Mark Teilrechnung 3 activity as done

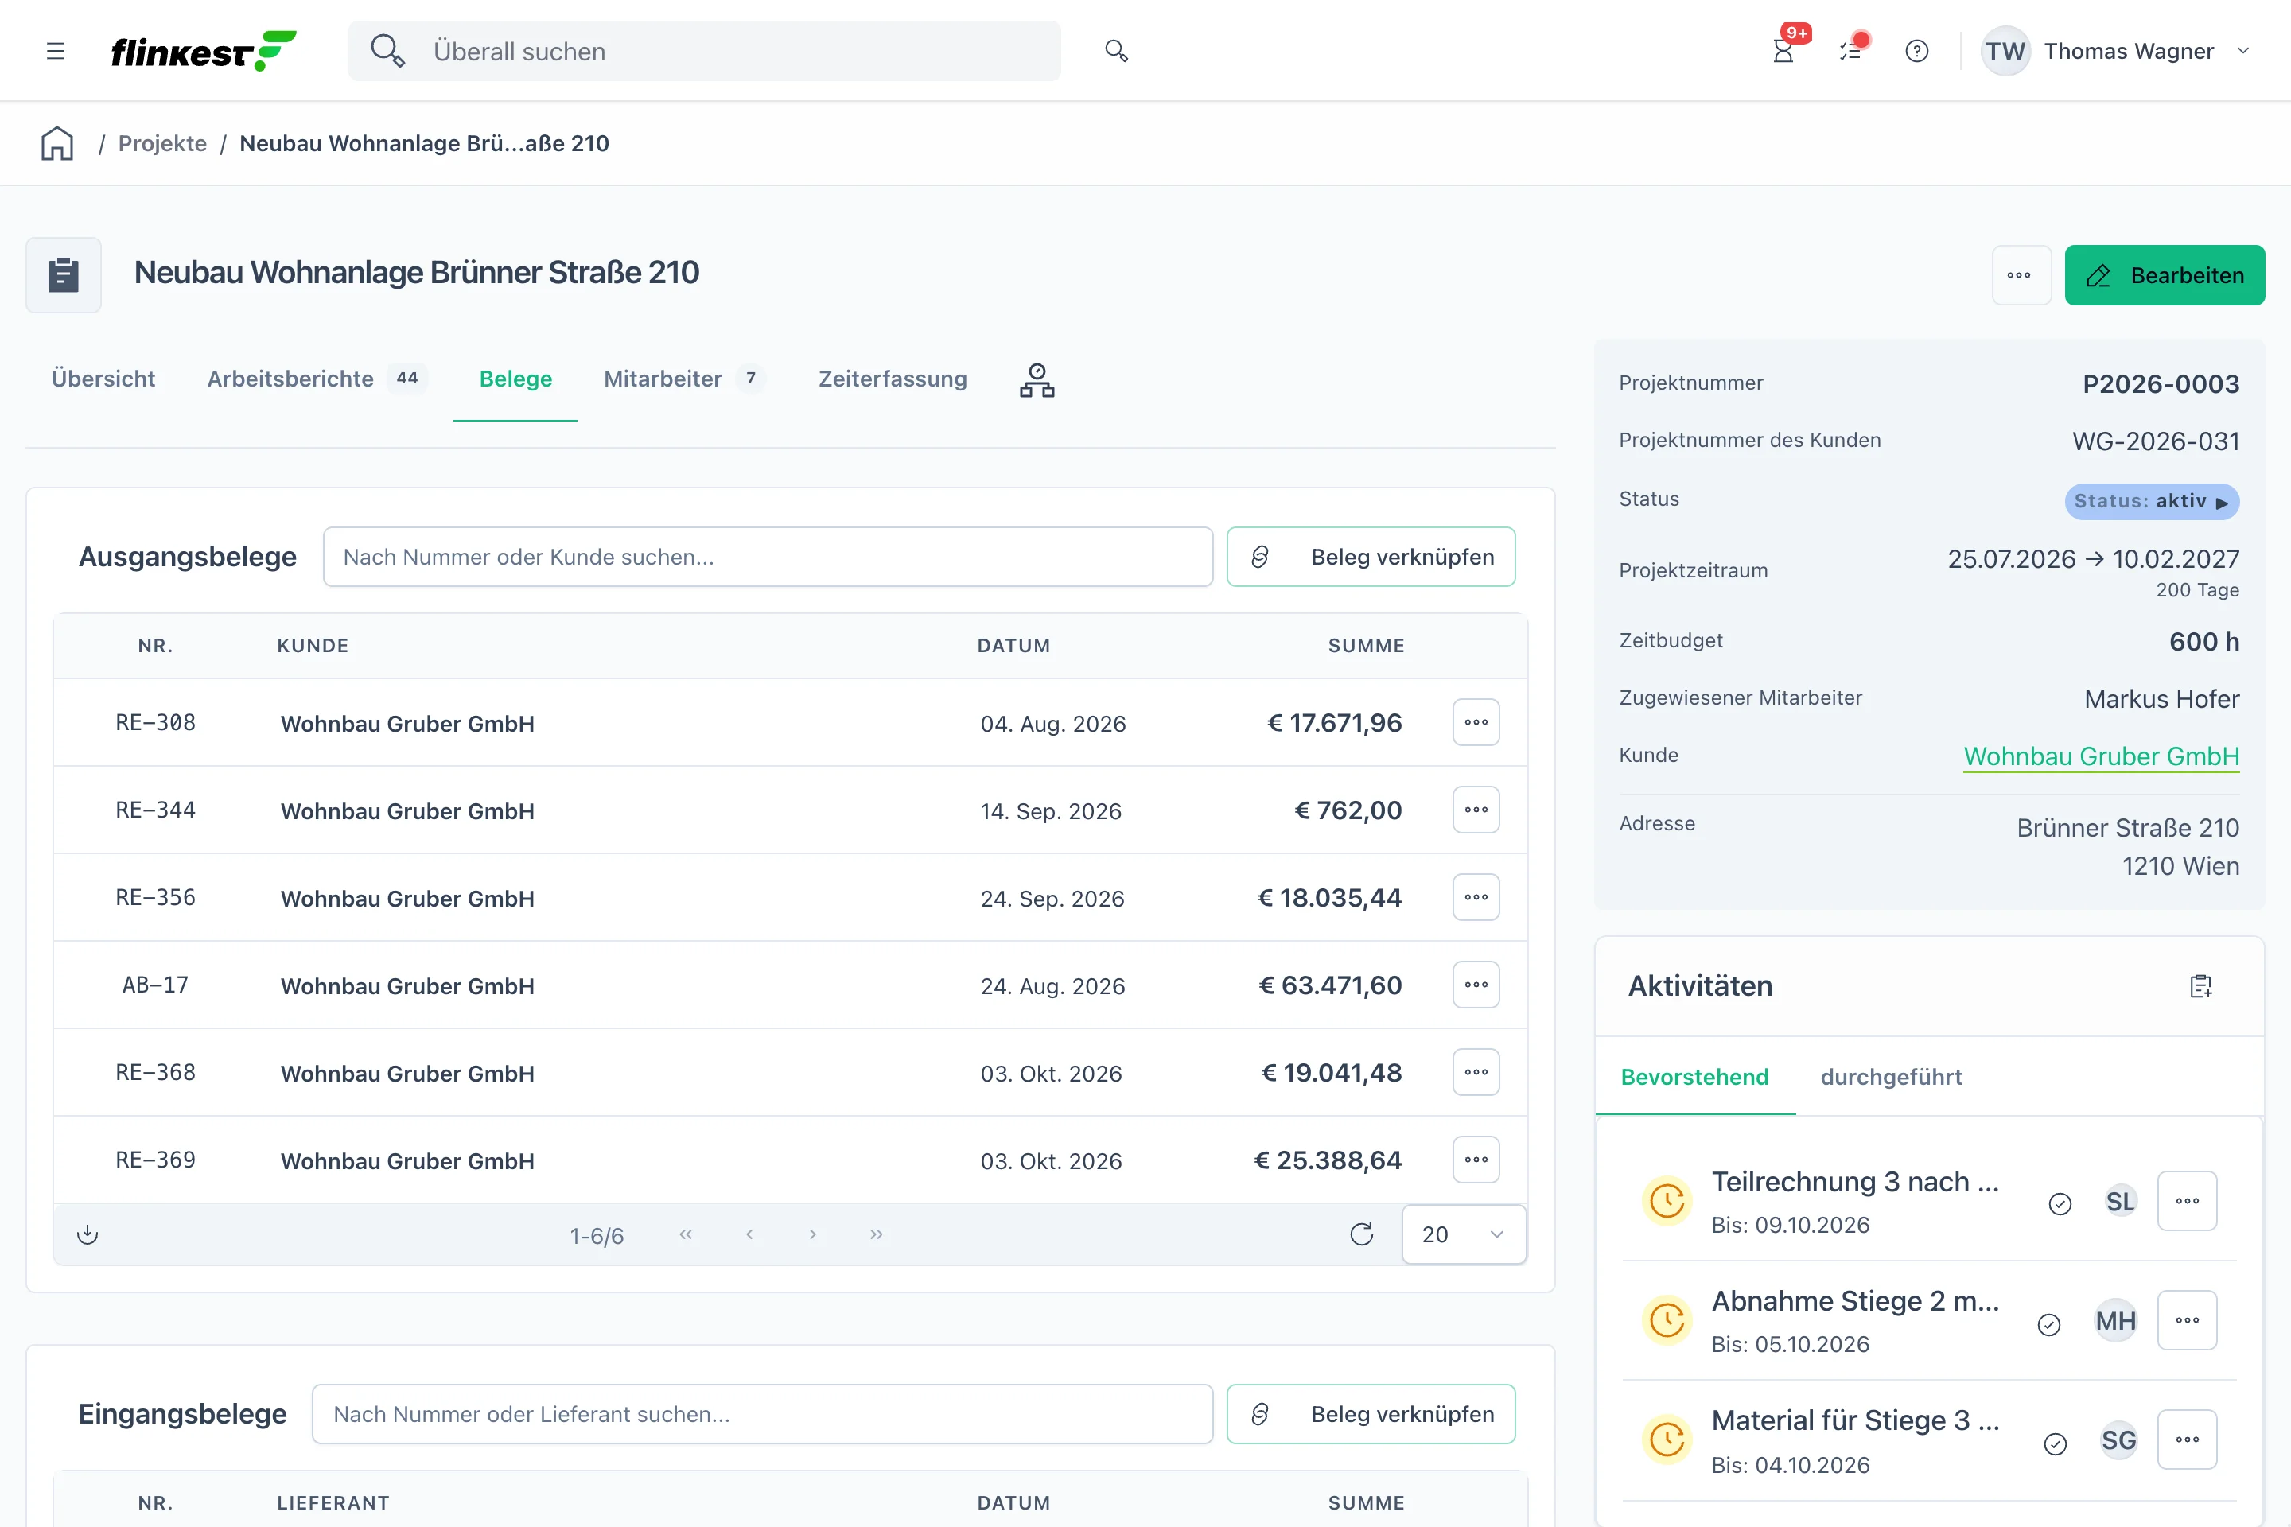click(2060, 1203)
